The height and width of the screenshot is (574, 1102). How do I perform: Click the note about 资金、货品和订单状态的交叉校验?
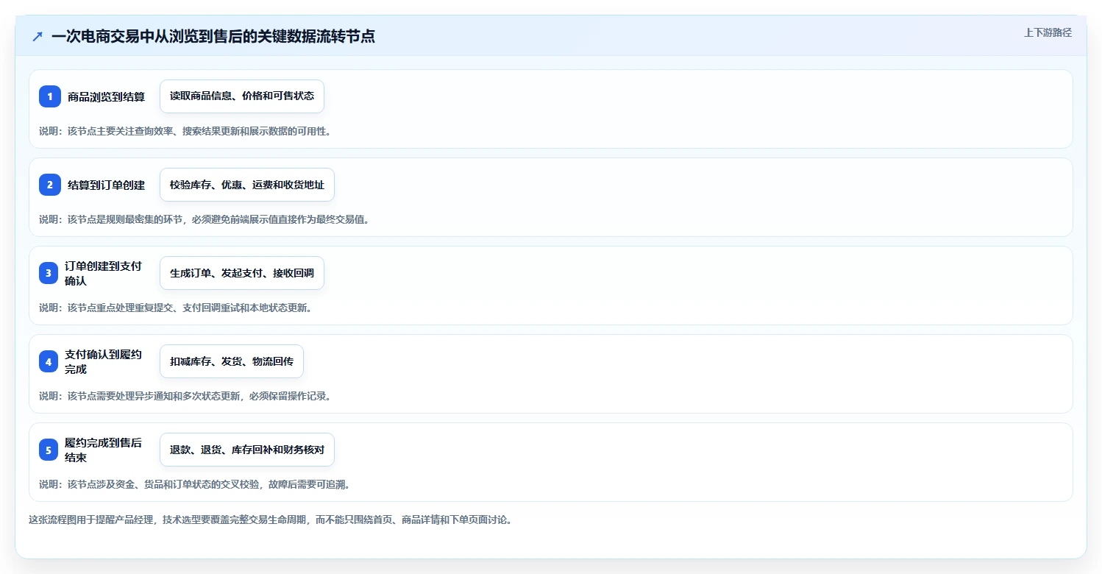click(194, 484)
